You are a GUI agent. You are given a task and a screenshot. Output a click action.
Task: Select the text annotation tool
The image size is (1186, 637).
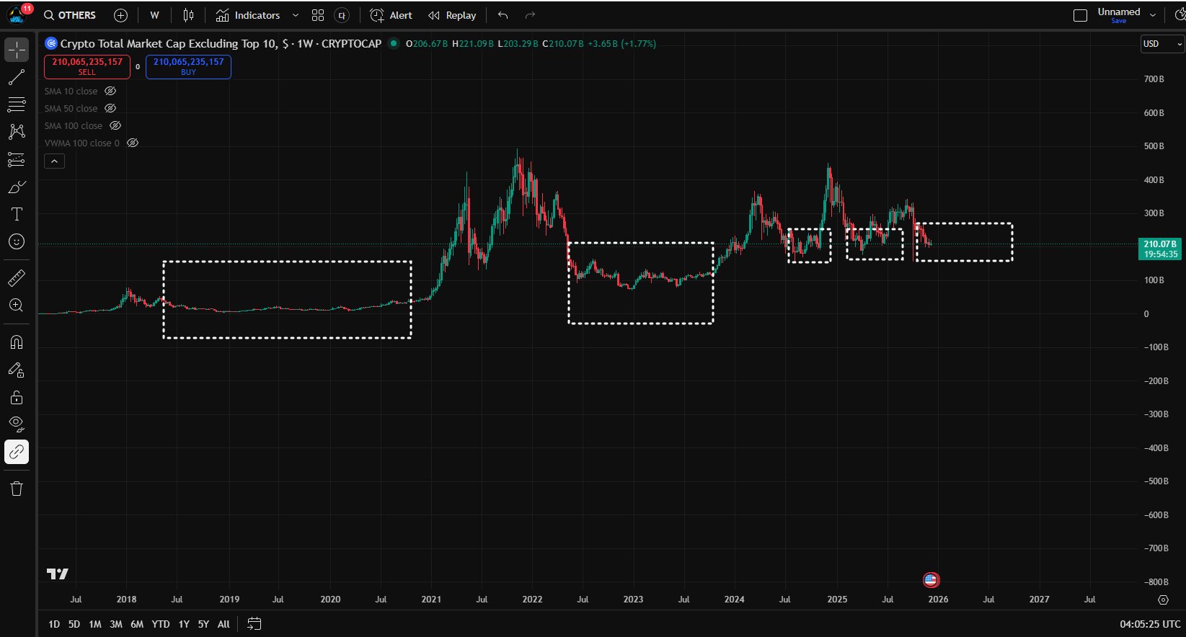coord(17,214)
